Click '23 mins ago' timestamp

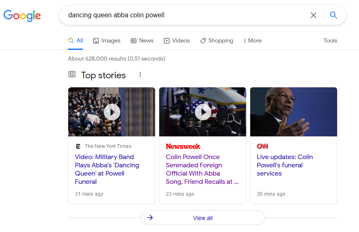coord(180,194)
